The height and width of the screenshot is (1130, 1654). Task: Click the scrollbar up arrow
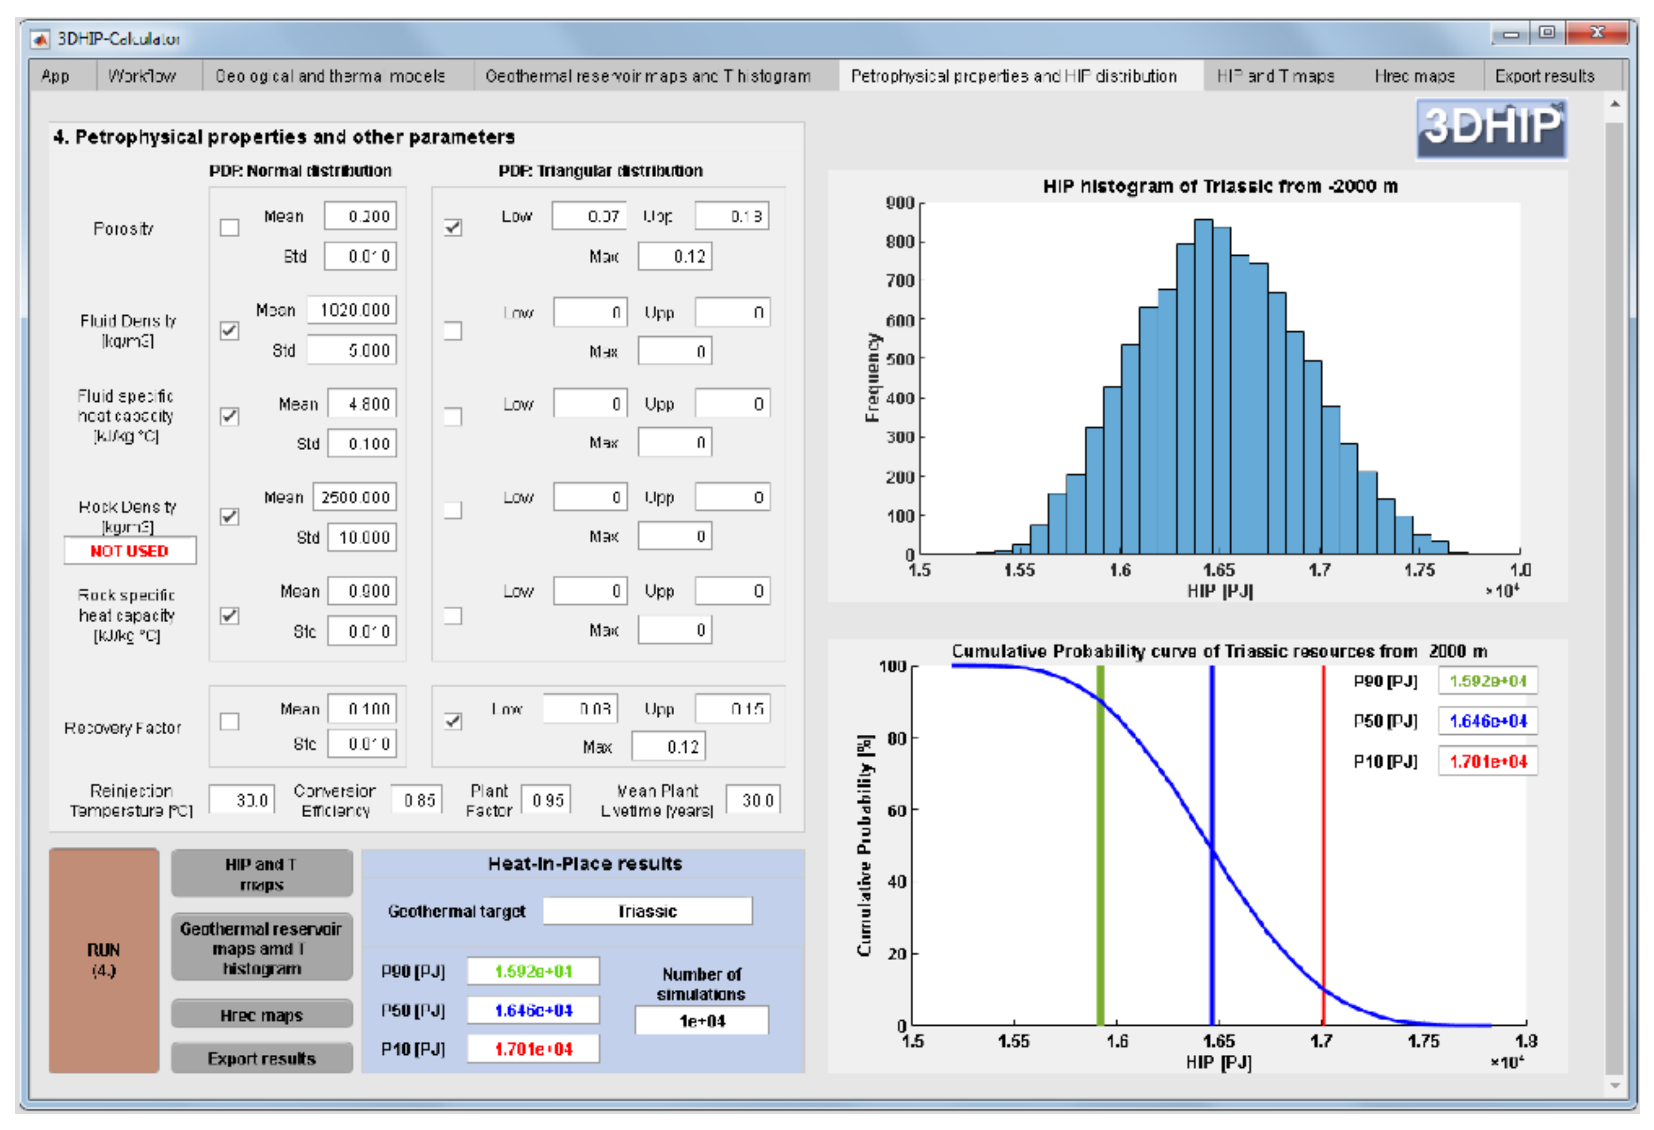coord(1615,105)
